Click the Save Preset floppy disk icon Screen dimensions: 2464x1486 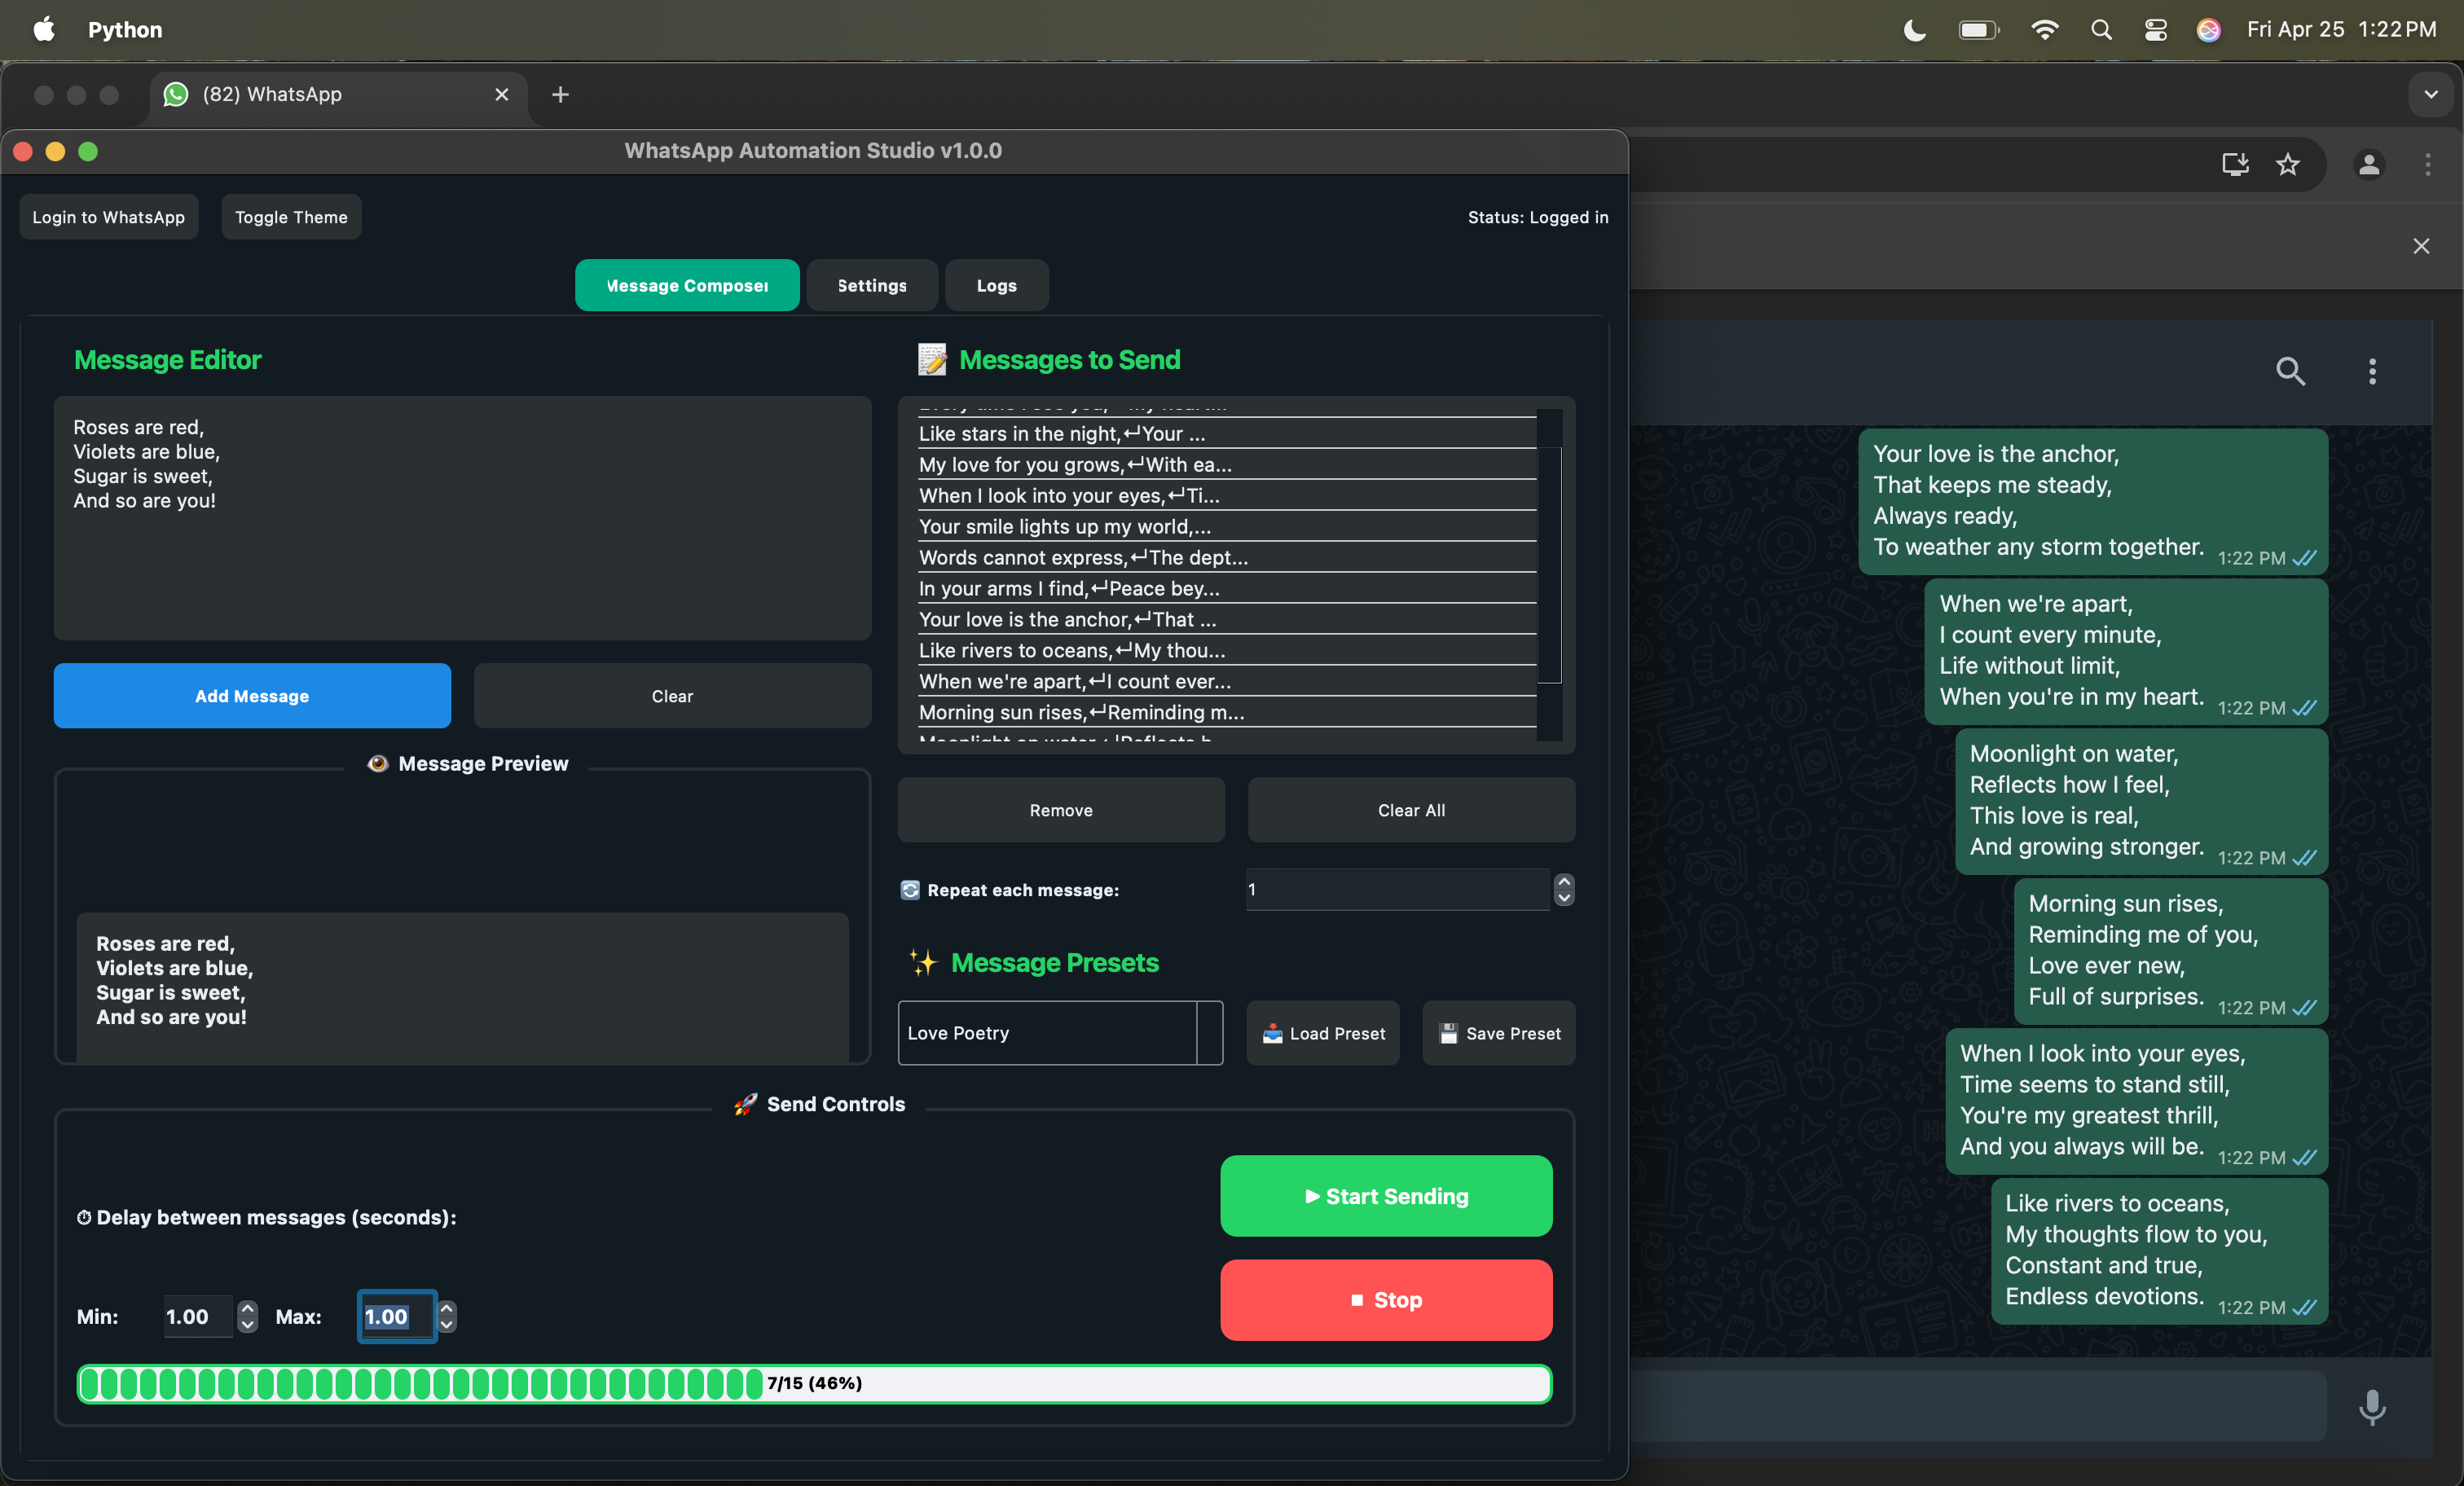click(x=1448, y=1033)
